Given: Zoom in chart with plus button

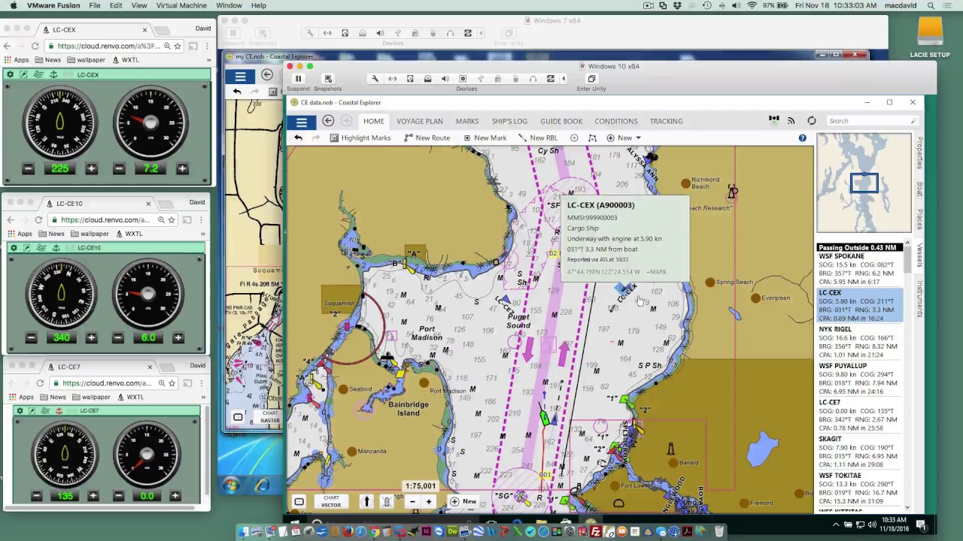Looking at the screenshot, I should coord(429,502).
